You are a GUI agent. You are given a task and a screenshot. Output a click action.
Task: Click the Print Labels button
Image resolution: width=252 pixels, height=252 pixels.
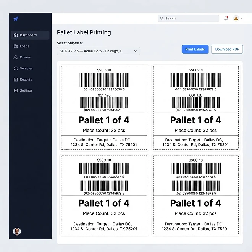click(195, 49)
